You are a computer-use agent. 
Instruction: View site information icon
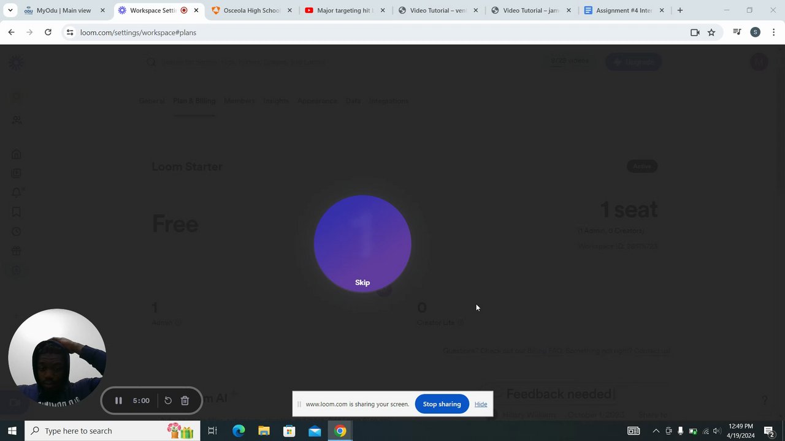70,32
